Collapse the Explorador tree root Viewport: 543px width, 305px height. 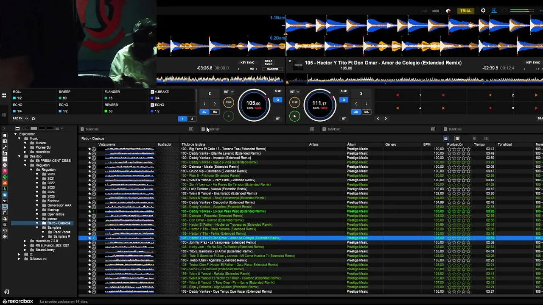15,134
